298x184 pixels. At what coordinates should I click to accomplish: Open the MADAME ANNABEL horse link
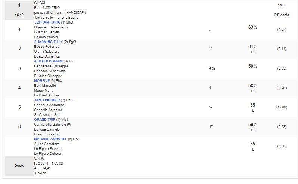click(x=49, y=139)
